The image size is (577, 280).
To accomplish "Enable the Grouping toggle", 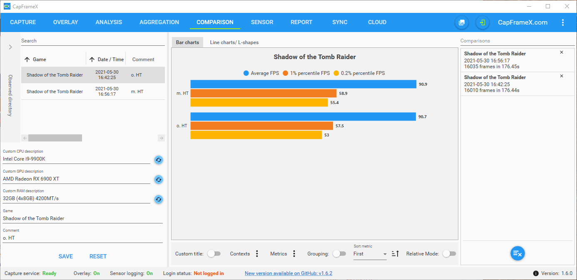I will pos(339,254).
